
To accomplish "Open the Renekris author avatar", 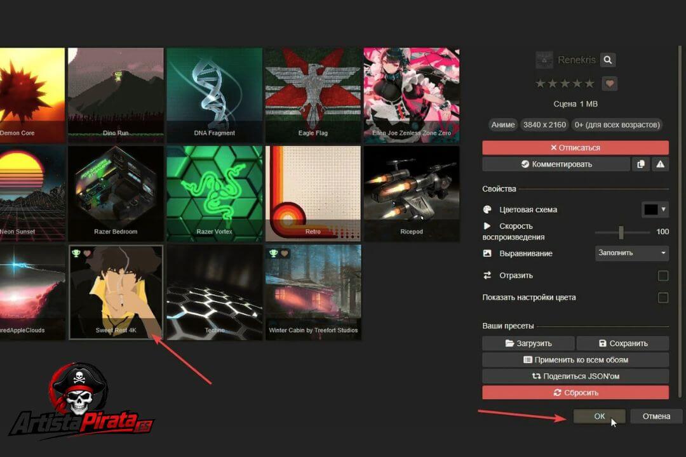I will (x=544, y=60).
